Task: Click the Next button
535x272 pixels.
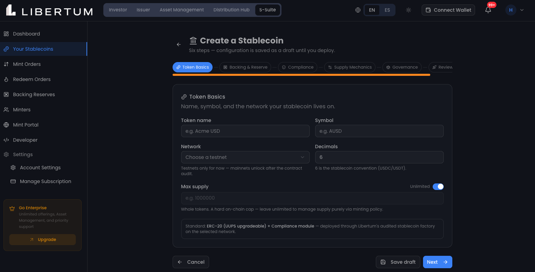Action: (x=438, y=262)
